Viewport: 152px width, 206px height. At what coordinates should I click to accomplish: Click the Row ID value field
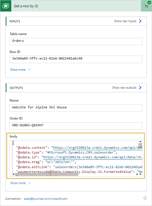(76, 59)
